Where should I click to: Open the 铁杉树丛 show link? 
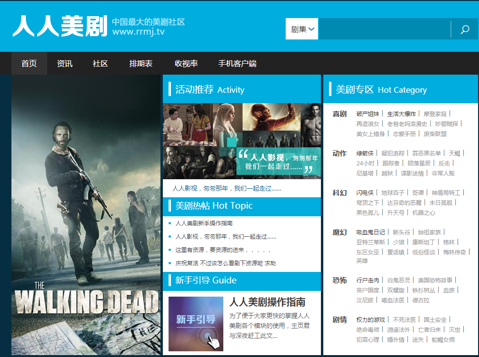[424, 290]
